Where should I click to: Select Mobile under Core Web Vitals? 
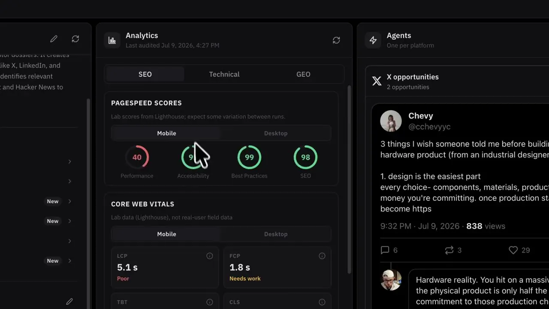tap(166, 234)
